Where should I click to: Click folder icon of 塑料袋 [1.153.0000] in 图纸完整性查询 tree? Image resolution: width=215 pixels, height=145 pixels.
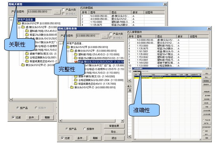pyautogui.click(x=76, y=54)
